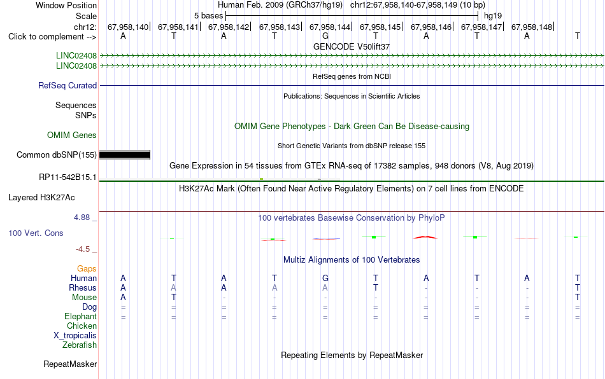Screen dimensions: 605x379
Task: Click the first LINC02408 gene label
Action: [x=76, y=56]
